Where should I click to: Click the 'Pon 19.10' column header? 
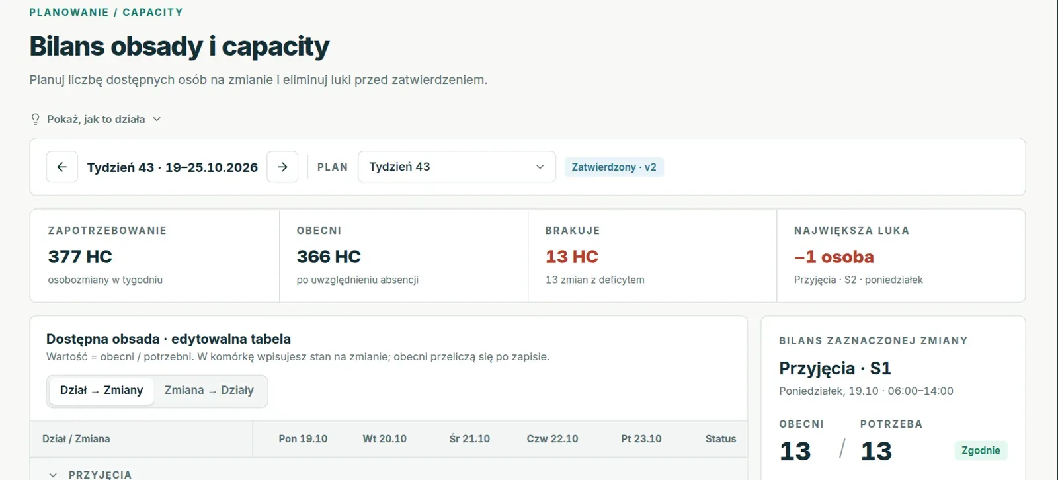[x=303, y=439]
